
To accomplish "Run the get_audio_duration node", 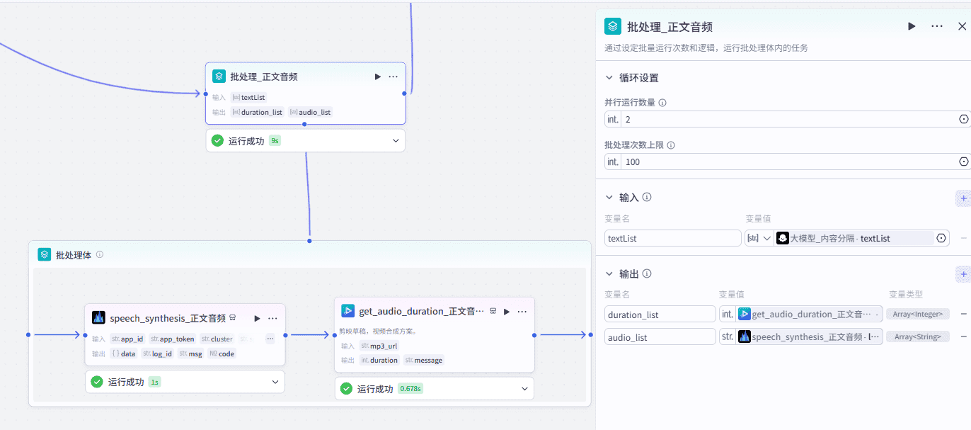I will pyautogui.click(x=507, y=311).
